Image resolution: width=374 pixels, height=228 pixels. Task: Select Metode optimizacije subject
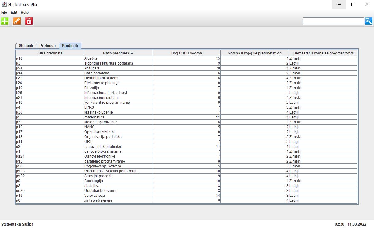pyautogui.click(x=186, y=122)
